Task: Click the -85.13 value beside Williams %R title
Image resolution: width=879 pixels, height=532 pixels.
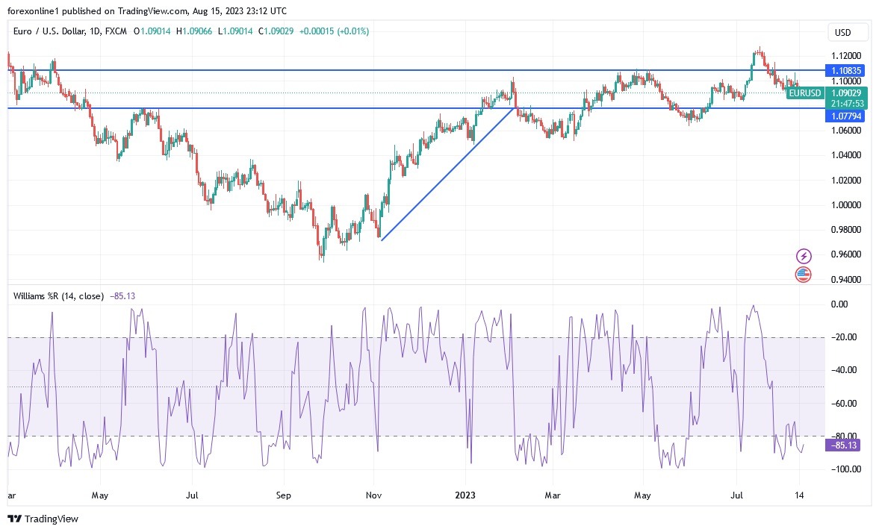Action: click(122, 296)
